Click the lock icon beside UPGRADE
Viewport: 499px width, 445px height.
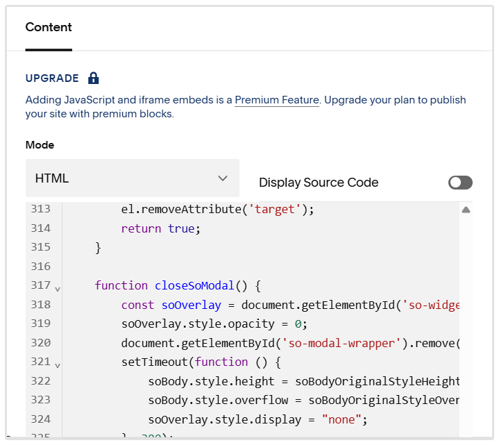[x=93, y=78]
